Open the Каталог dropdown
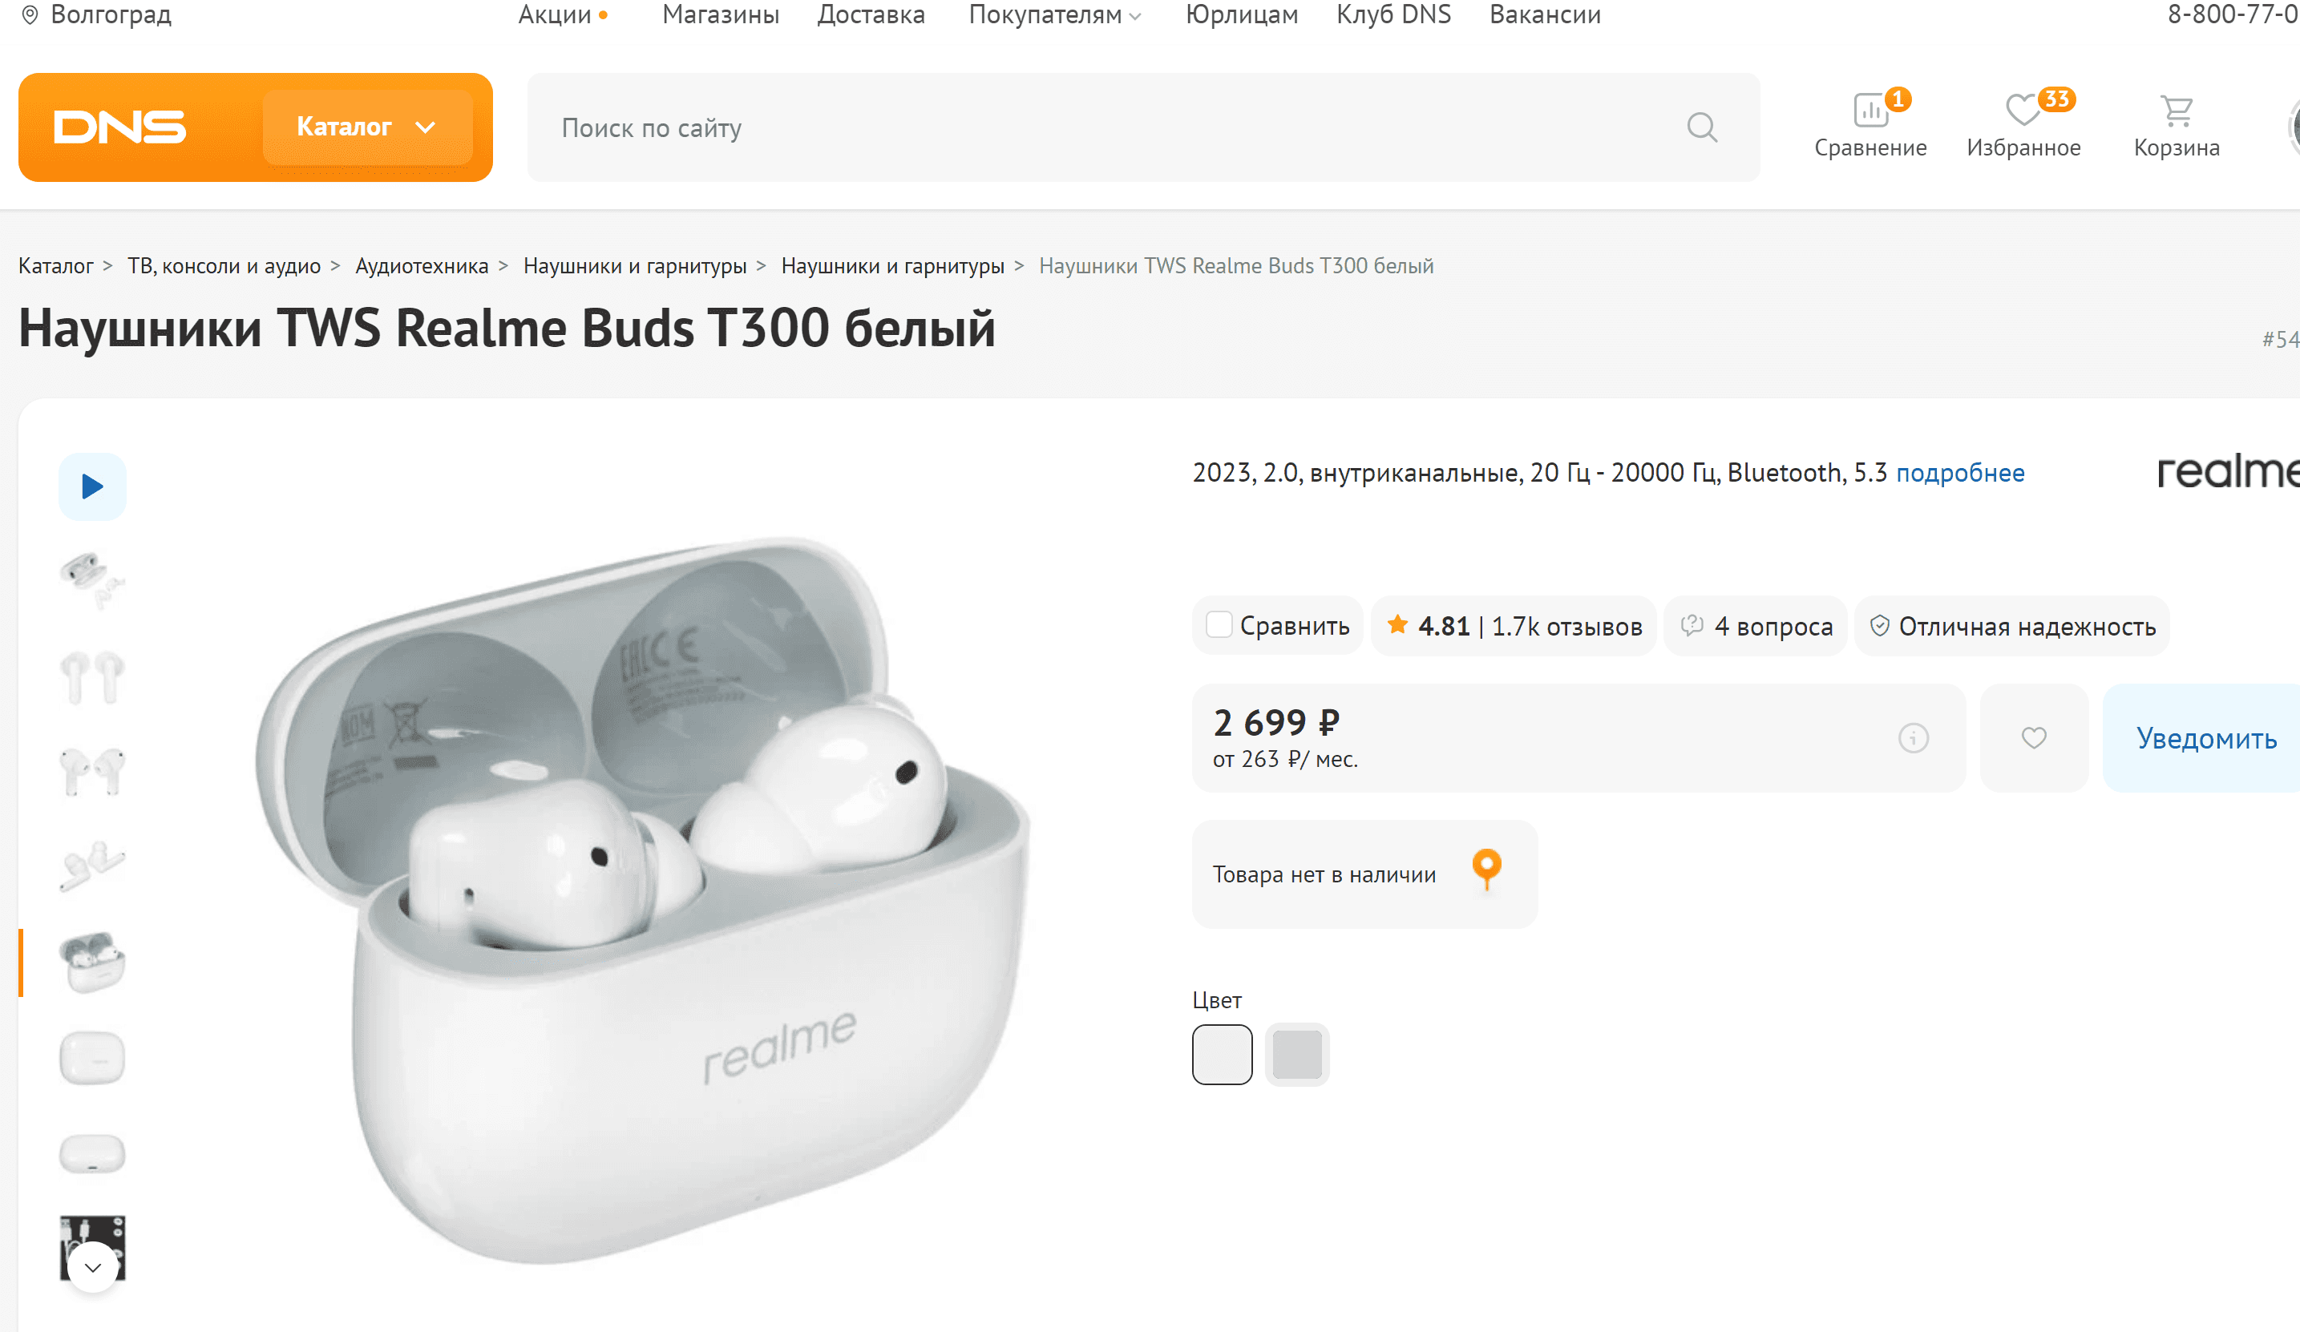The image size is (2300, 1332). pos(367,127)
